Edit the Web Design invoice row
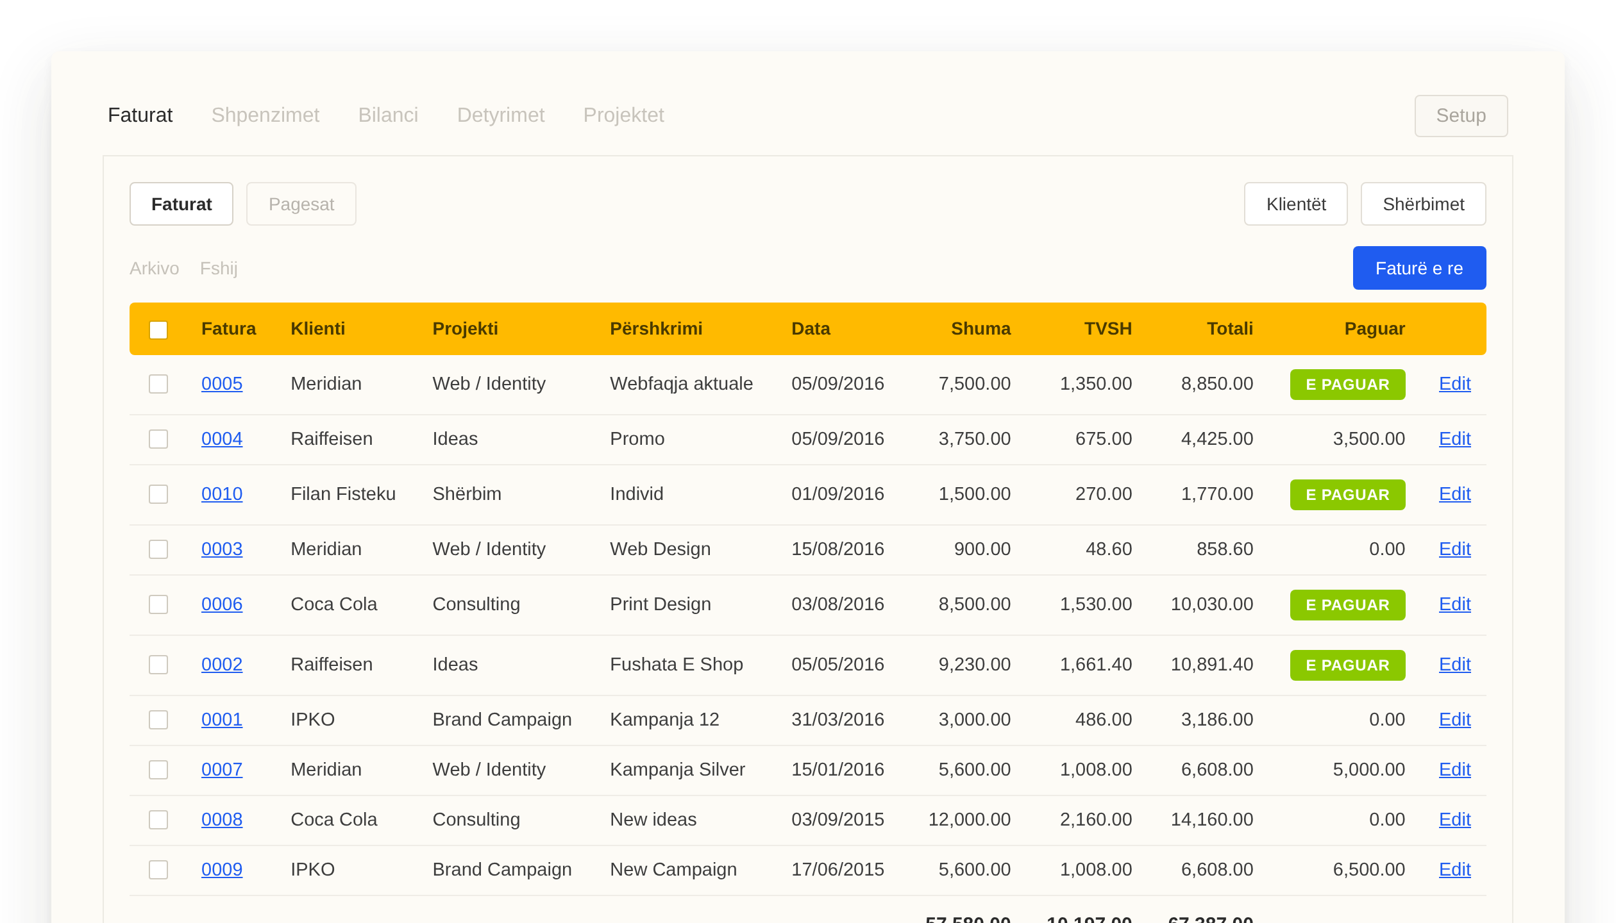 click(x=1455, y=549)
